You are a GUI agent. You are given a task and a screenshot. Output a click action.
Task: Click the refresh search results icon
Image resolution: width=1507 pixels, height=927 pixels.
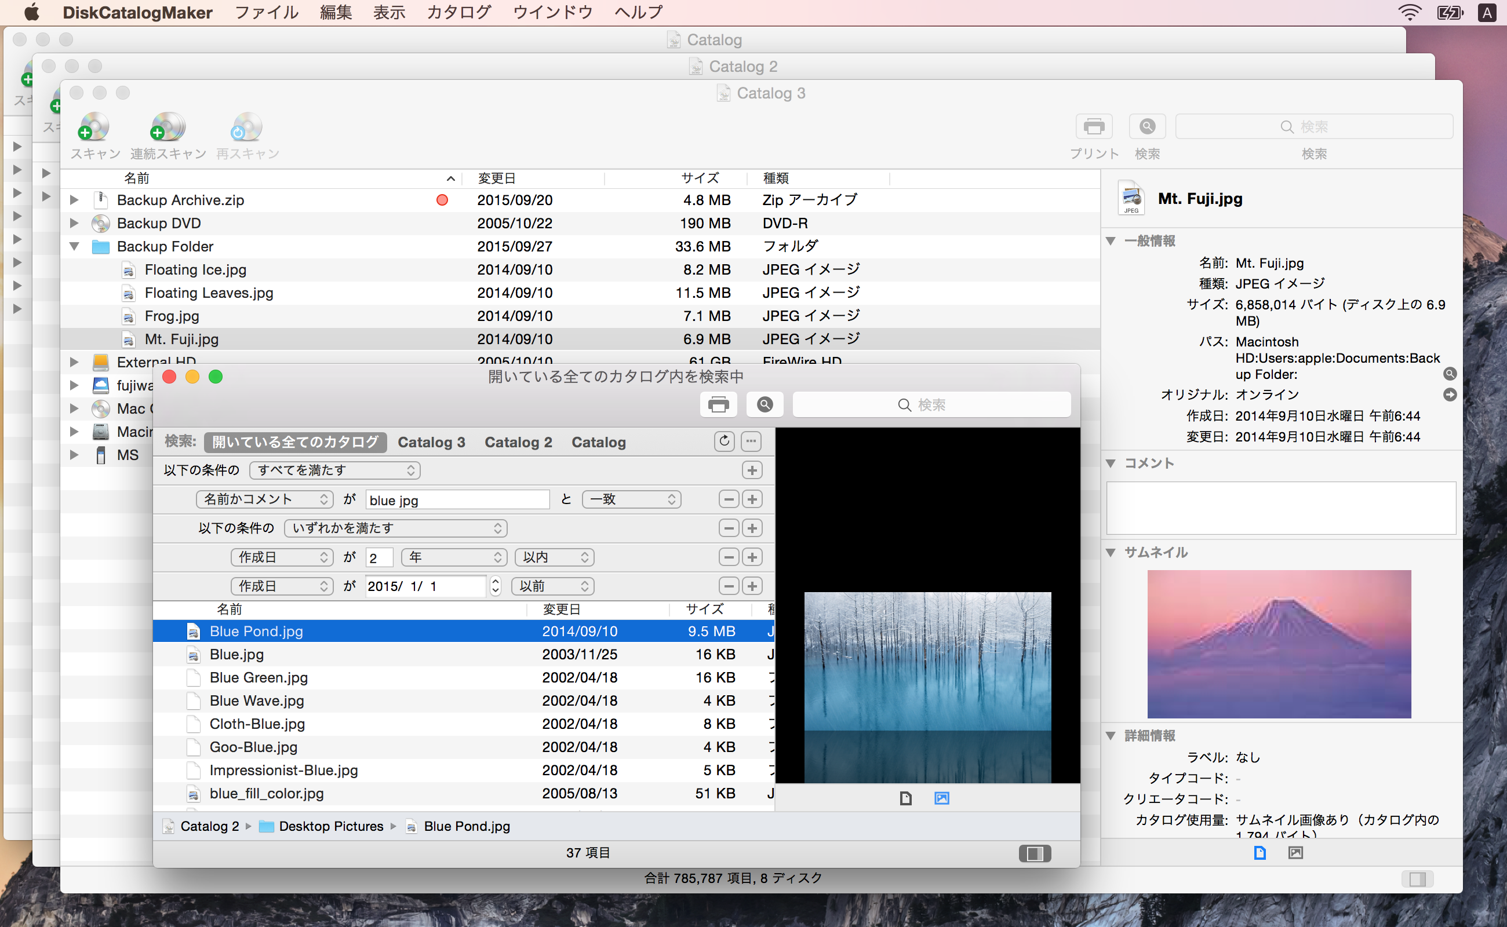point(724,441)
